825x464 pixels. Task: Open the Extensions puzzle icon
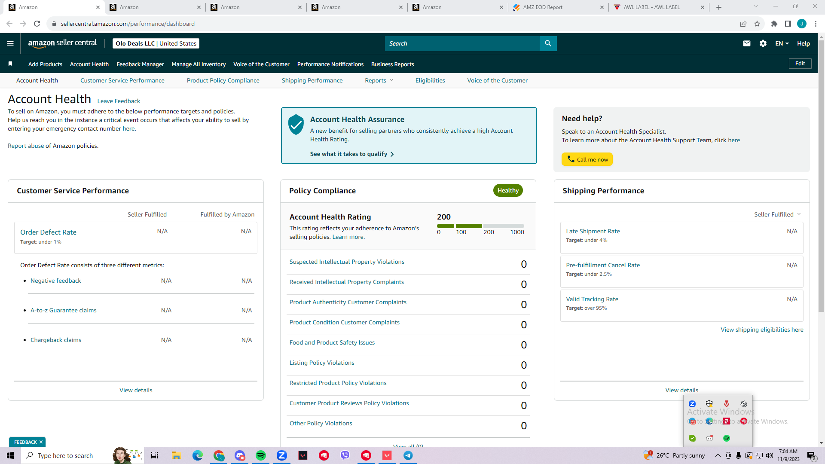[x=774, y=24]
